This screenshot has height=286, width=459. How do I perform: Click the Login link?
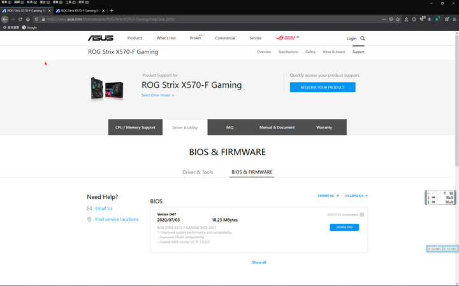[351, 38]
